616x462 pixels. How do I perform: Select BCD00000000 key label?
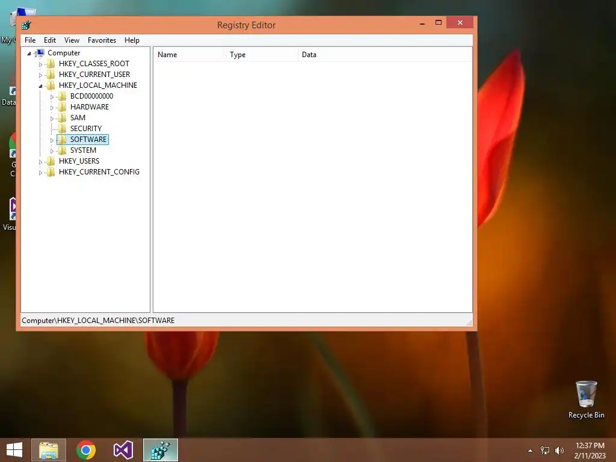tap(91, 96)
